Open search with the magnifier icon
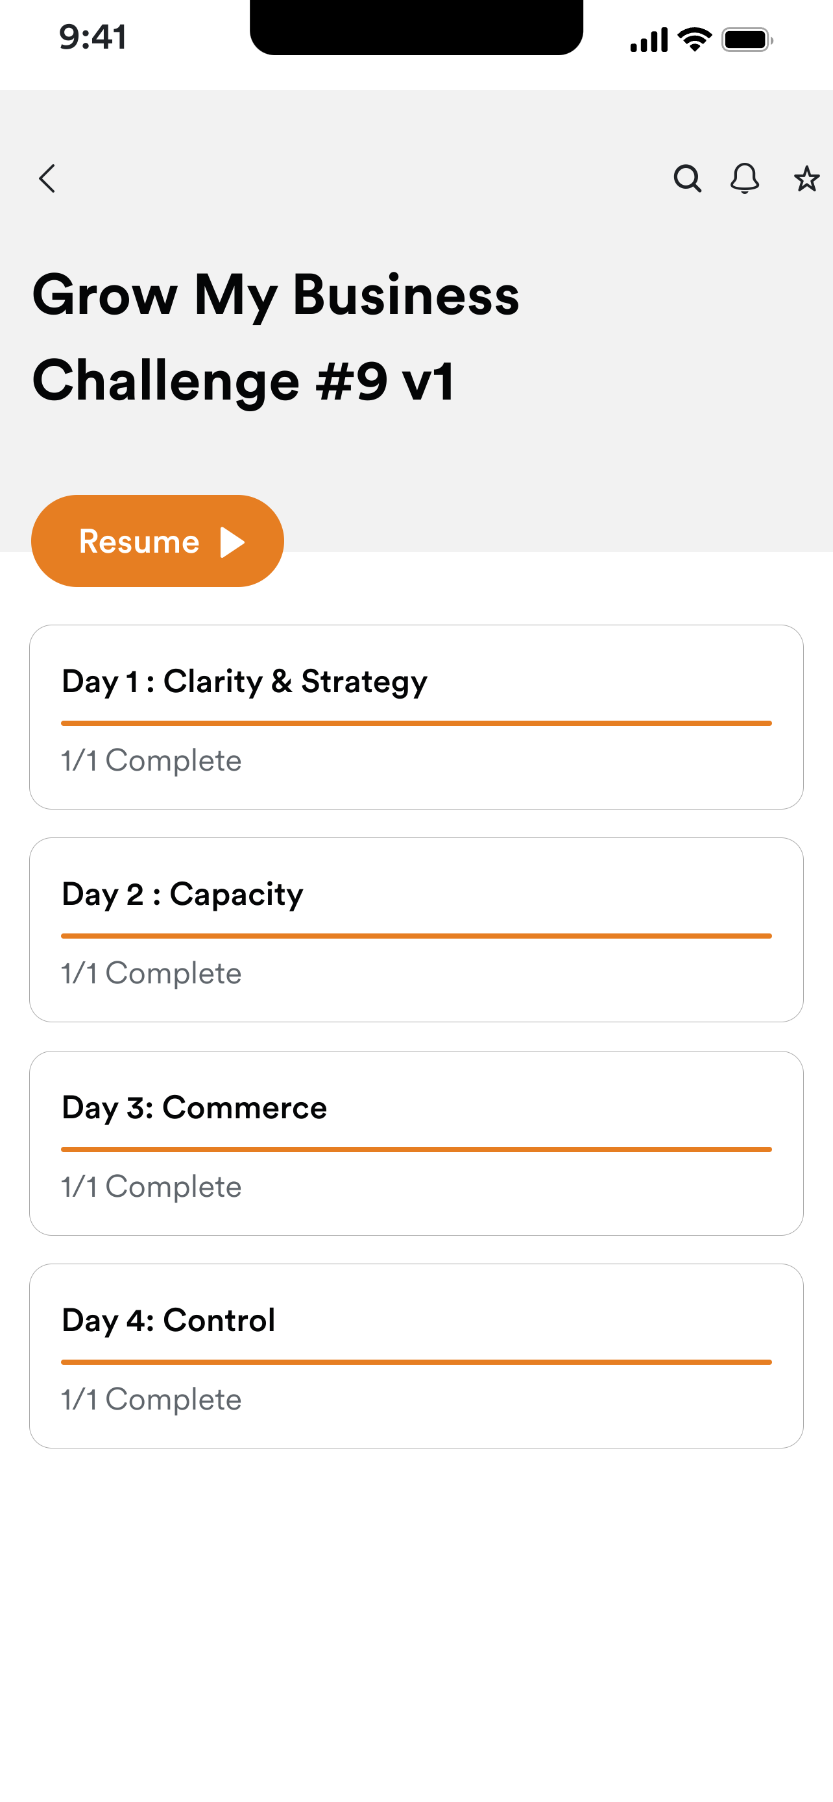This screenshot has height=1802, width=833. pyautogui.click(x=688, y=178)
